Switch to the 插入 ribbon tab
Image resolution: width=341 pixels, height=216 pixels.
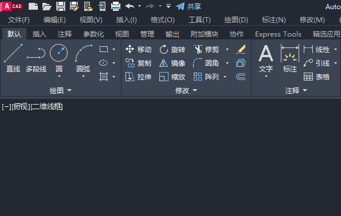tap(40, 34)
